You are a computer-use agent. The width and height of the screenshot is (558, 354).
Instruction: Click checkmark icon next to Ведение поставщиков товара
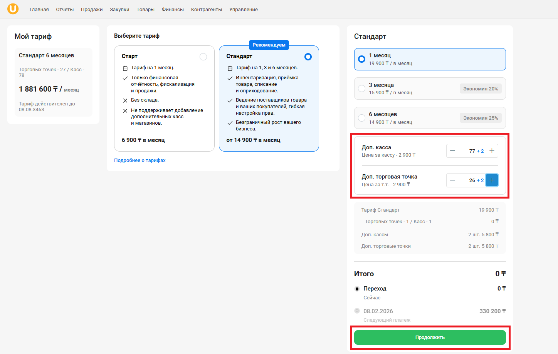(x=230, y=100)
